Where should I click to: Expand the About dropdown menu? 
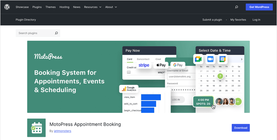coord(111,7)
